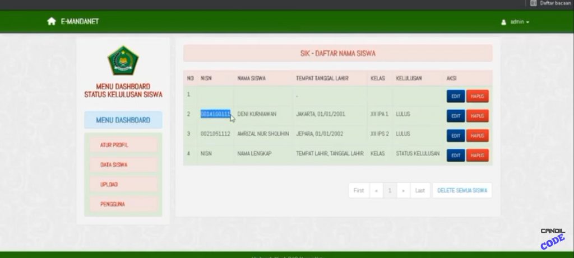Edit the Amrizal Nur Sholihin row
Image resolution: width=574 pixels, height=258 pixels.
coord(455,135)
